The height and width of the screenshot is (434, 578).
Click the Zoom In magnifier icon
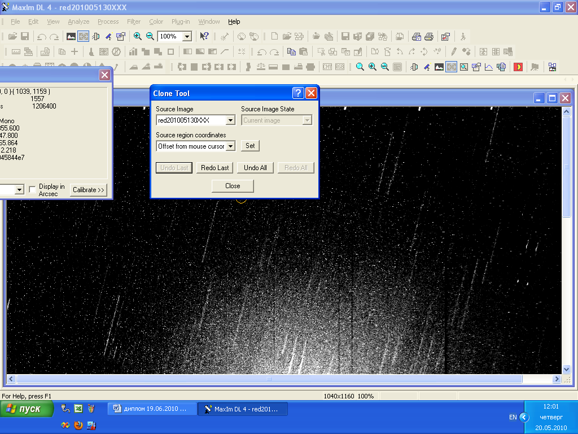click(138, 36)
